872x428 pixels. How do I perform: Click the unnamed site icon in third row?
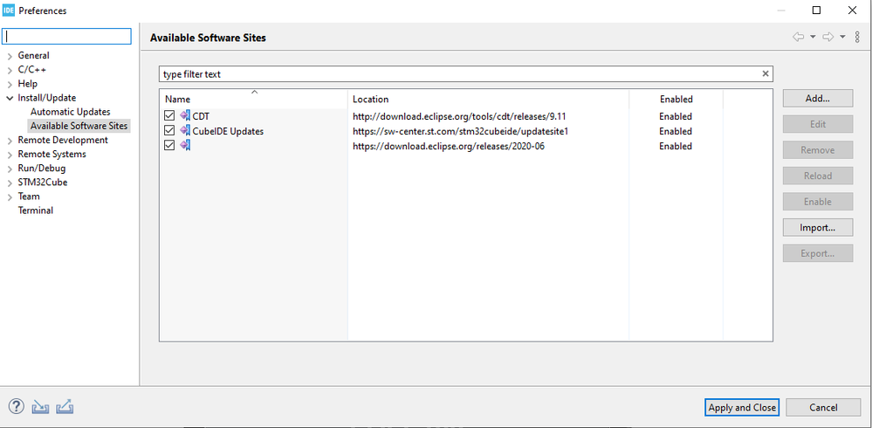tap(185, 146)
